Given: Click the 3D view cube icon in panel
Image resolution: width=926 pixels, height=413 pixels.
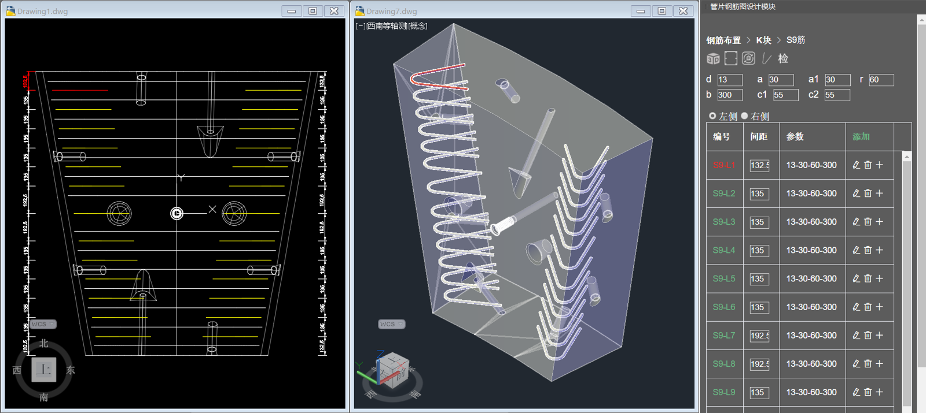Looking at the screenshot, I should [x=713, y=58].
